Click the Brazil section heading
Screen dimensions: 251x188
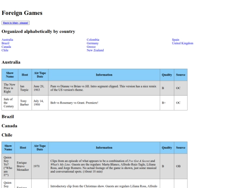coord(8,117)
